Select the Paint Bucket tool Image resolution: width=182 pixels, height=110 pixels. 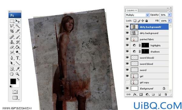coord(18,47)
